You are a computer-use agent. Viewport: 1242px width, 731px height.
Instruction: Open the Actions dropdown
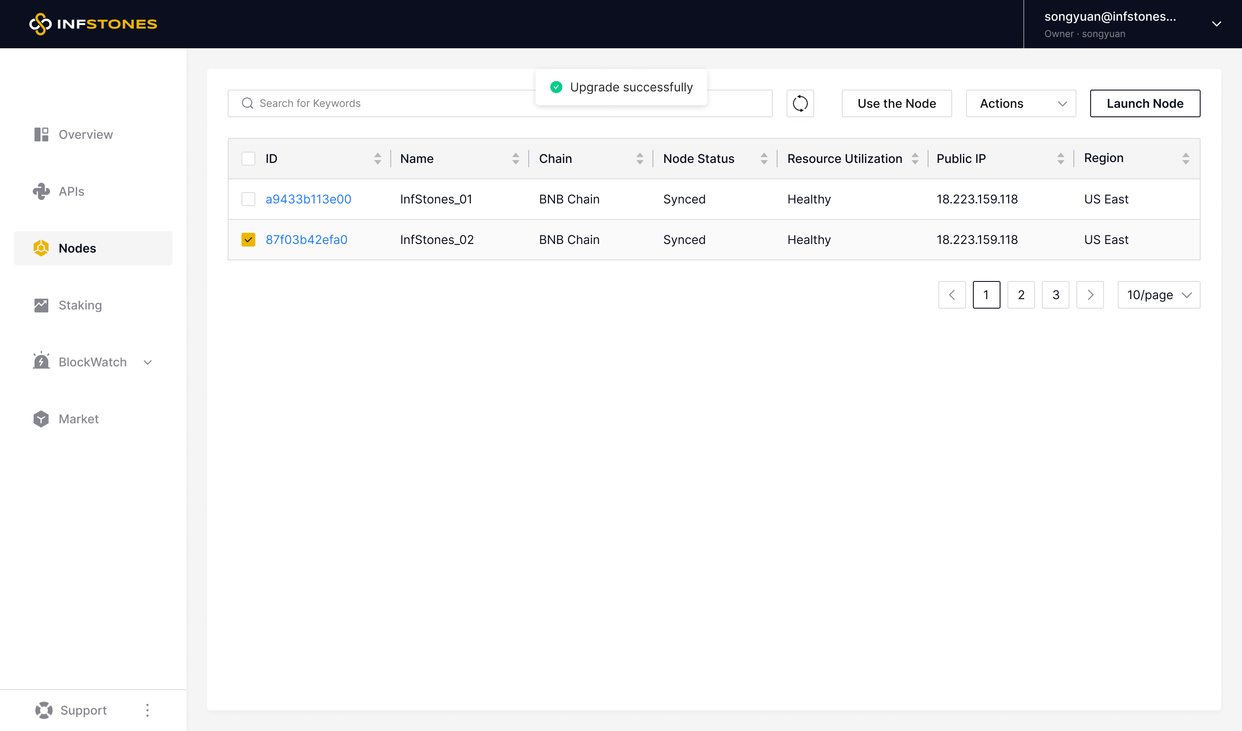[x=1020, y=103]
